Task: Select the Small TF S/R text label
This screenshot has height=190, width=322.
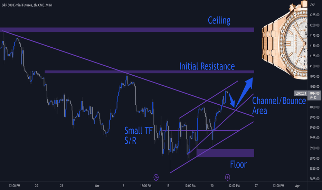Action: [139, 135]
